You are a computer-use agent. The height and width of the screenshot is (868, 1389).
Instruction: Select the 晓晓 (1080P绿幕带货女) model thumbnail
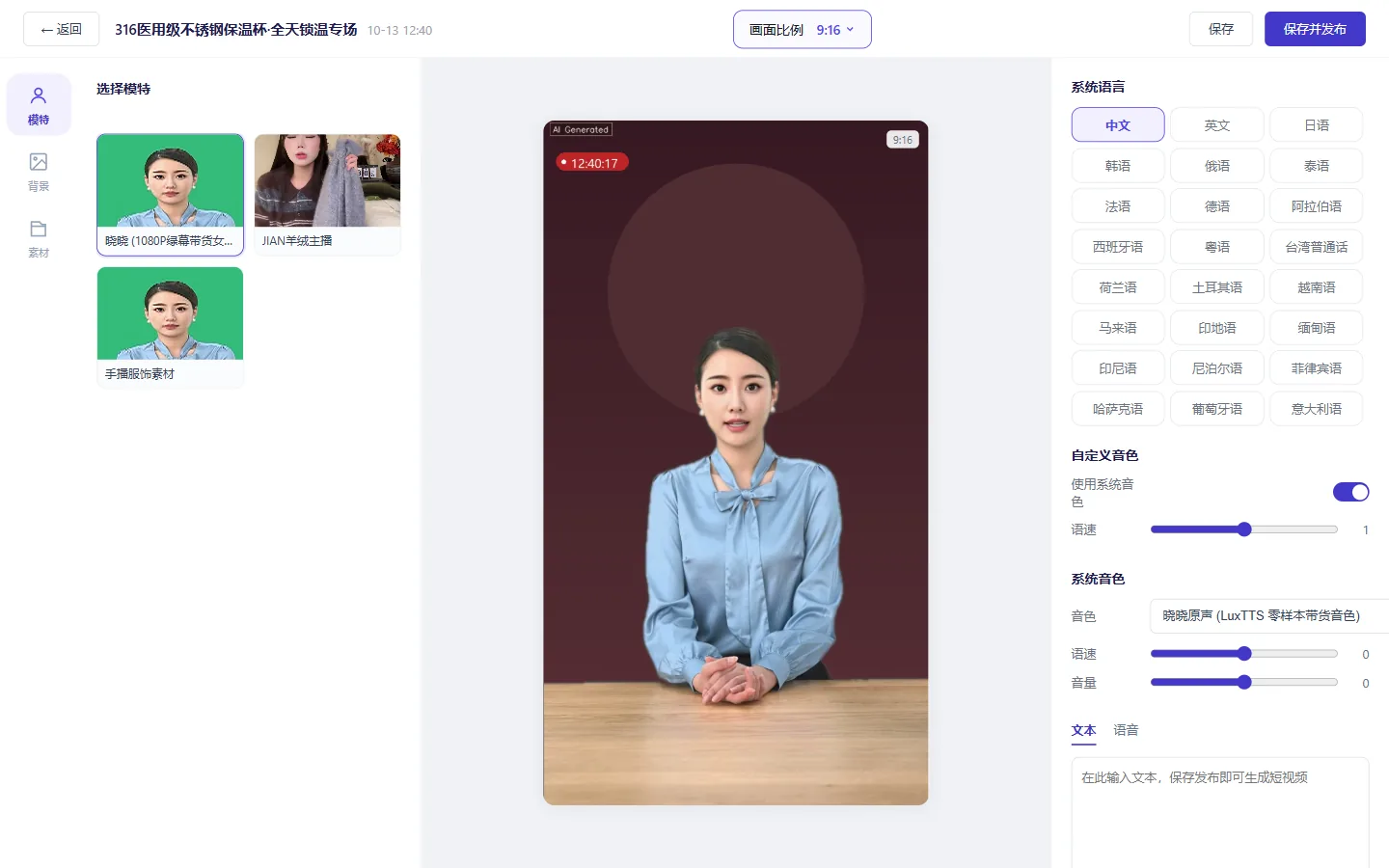(170, 194)
